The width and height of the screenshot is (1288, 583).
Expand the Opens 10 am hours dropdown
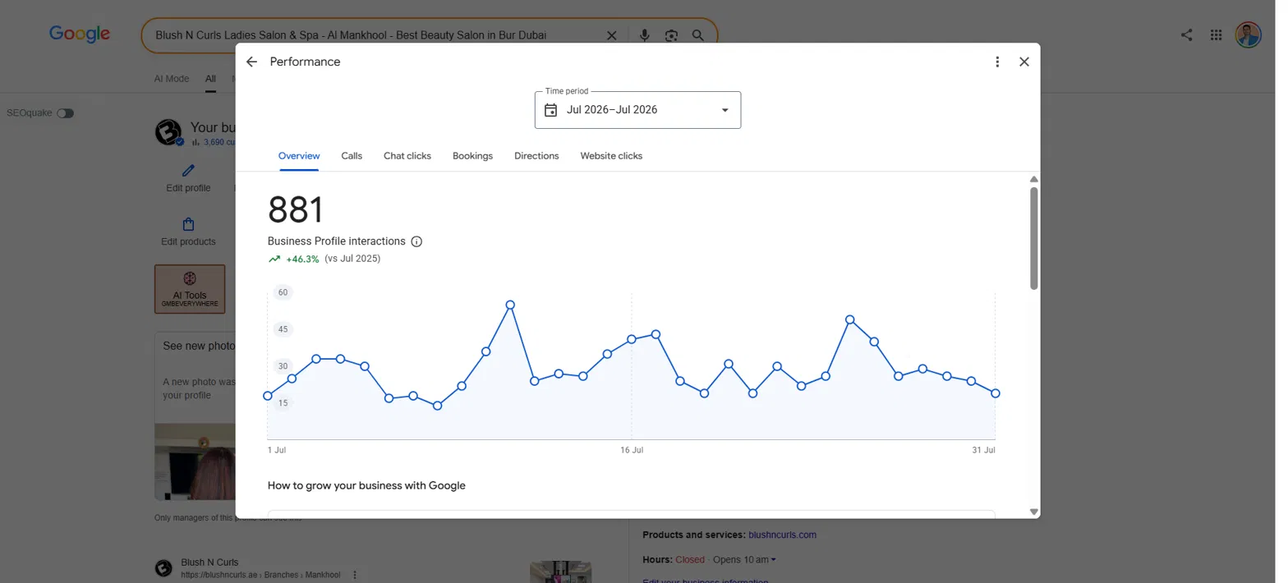point(744,560)
